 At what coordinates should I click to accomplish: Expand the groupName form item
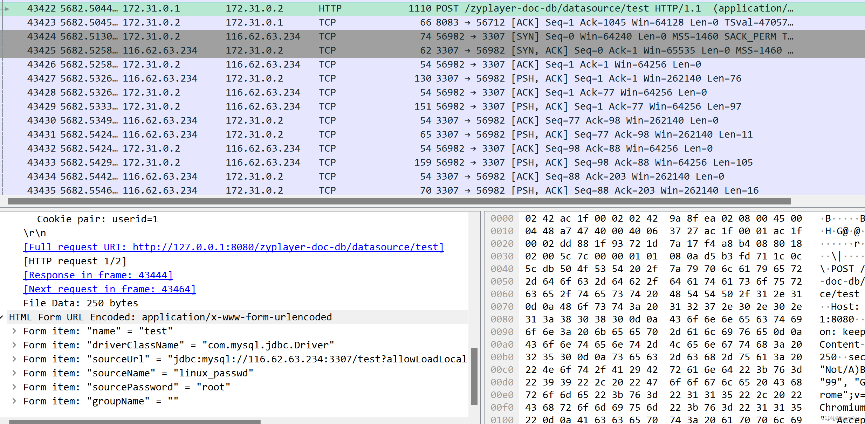[x=14, y=401]
